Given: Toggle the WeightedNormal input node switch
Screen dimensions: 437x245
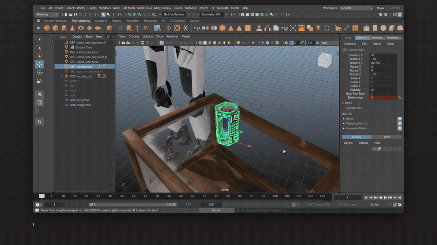Looking at the screenshot, I should pyautogui.click(x=400, y=123).
